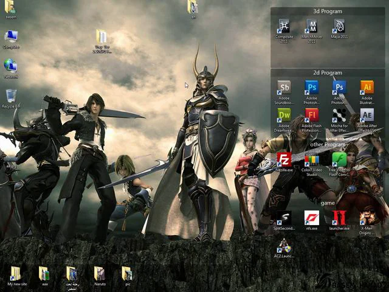Open Adobe Dreamweaver

point(284,120)
